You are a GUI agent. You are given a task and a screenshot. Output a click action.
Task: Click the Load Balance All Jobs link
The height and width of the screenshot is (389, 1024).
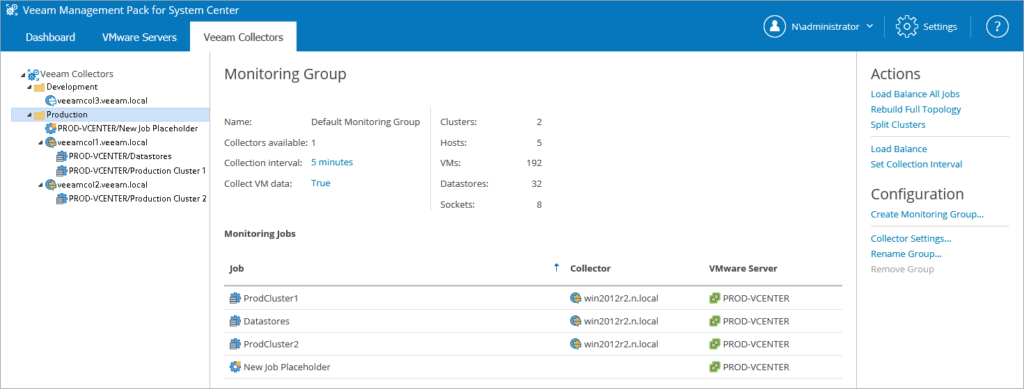915,94
